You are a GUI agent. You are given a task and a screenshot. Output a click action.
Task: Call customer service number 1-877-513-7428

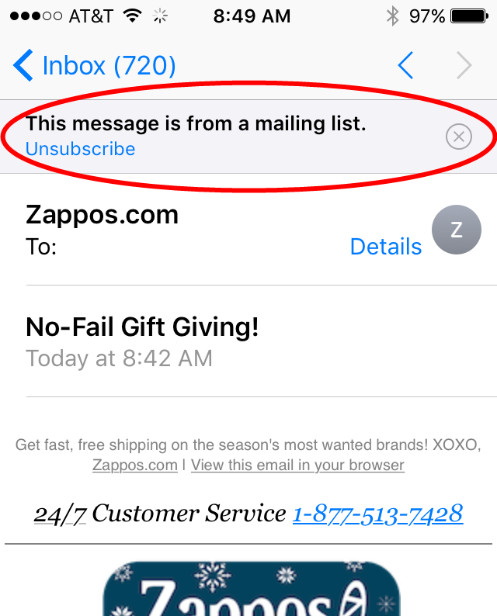point(377,514)
